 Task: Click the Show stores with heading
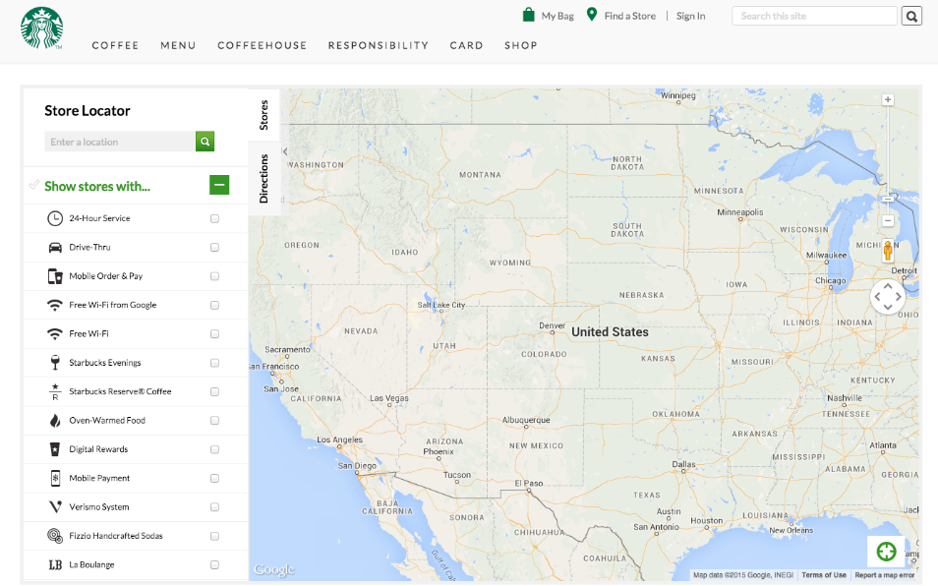click(97, 186)
